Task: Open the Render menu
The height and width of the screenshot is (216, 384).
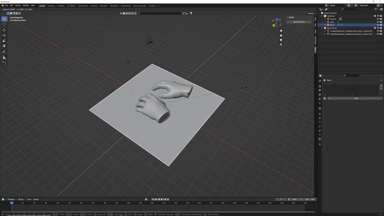Action: click(x=18, y=5)
